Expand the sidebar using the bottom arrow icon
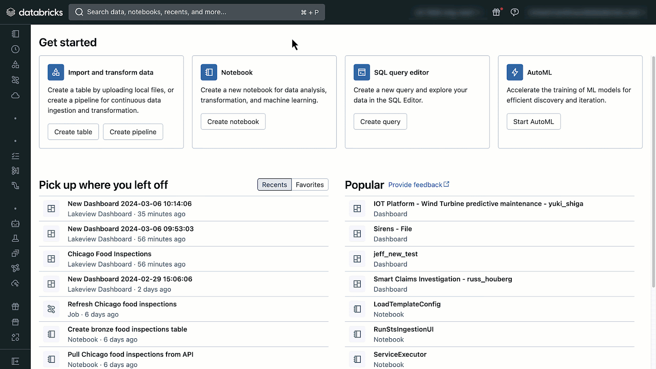Image resolution: width=656 pixels, height=369 pixels. 15,361
